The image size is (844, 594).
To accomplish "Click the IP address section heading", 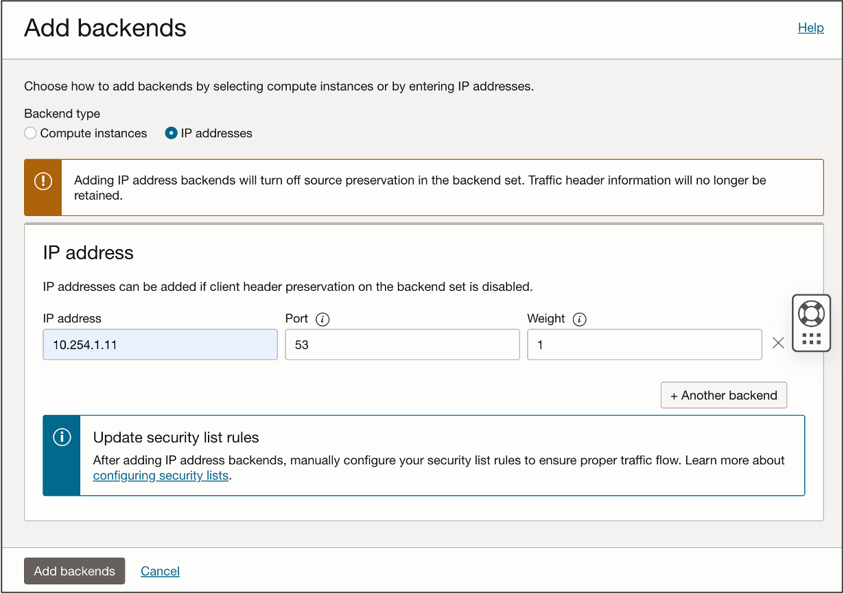I will pyautogui.click(x=89, y=252).
